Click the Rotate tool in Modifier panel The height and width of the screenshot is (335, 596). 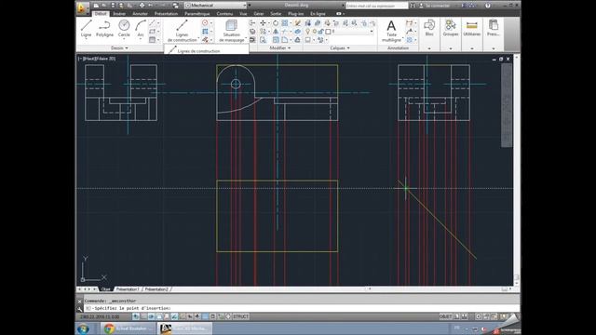[276, 23]
